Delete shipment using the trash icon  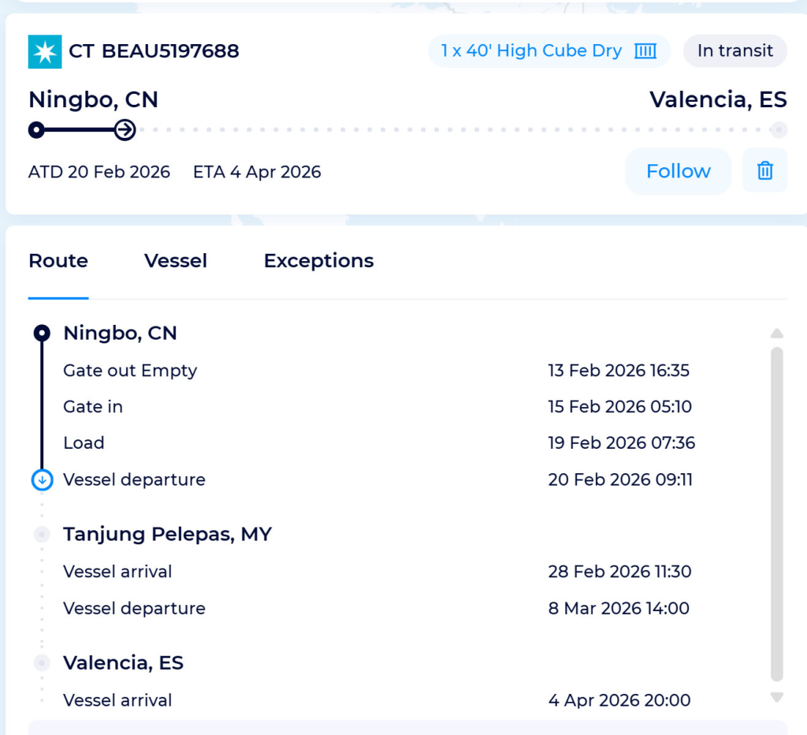[x=764, y=170]
